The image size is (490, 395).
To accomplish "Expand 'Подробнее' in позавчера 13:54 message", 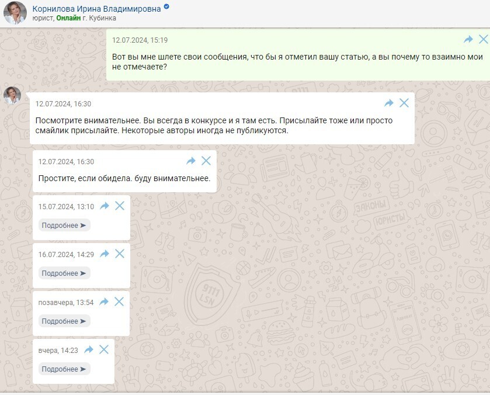I will coord(64,321).
